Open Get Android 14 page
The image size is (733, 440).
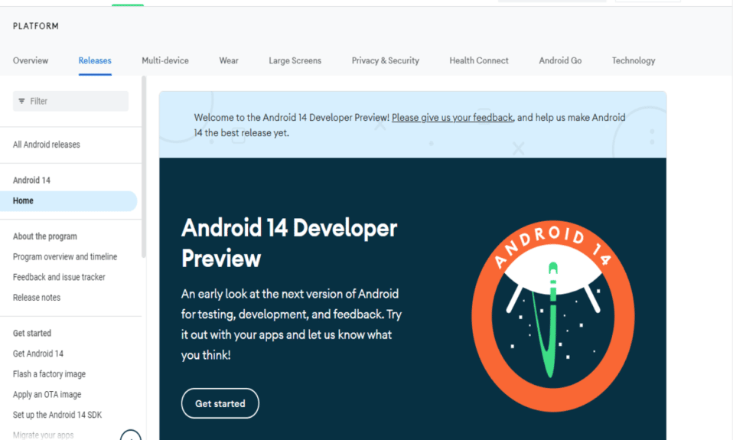click(x=37, y=354)
